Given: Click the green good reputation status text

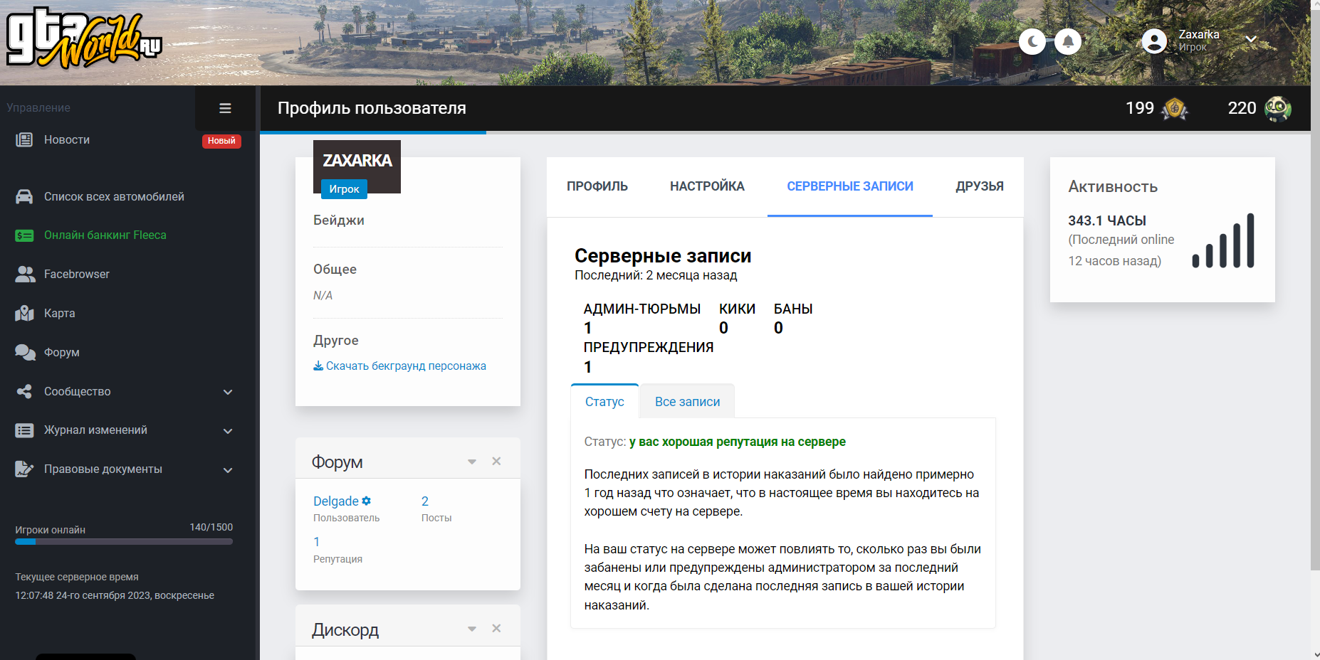Looking at the screenshot, I should pos(738,442).
